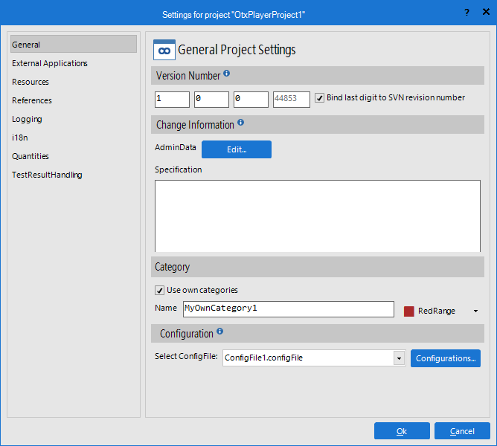Click info icon next to Version Number

pos(227,74)
